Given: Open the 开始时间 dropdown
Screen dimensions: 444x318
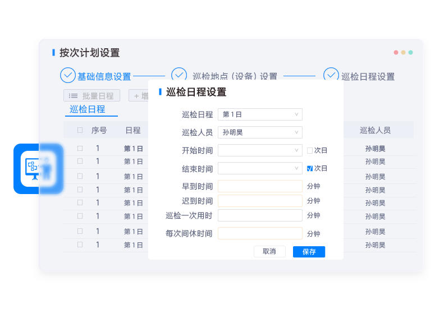Looking at the screenshot, I should click(260, 150).
